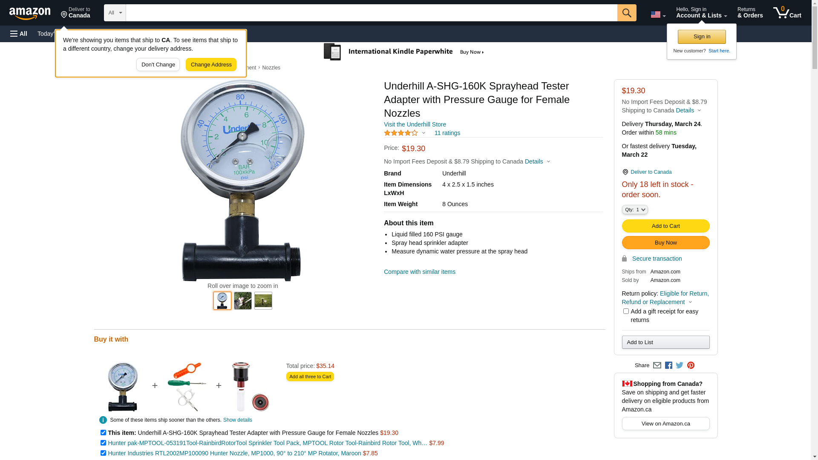Click the Add to Cart button

(x=665, y=226)
